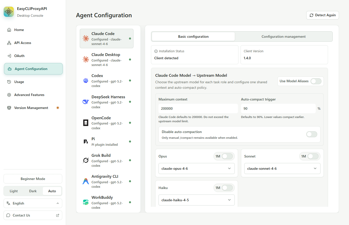Image resolution: width=349 pixels, height=225 pixels.
Task: Click the Claude Code starburst icon
Action: (86, 38)
